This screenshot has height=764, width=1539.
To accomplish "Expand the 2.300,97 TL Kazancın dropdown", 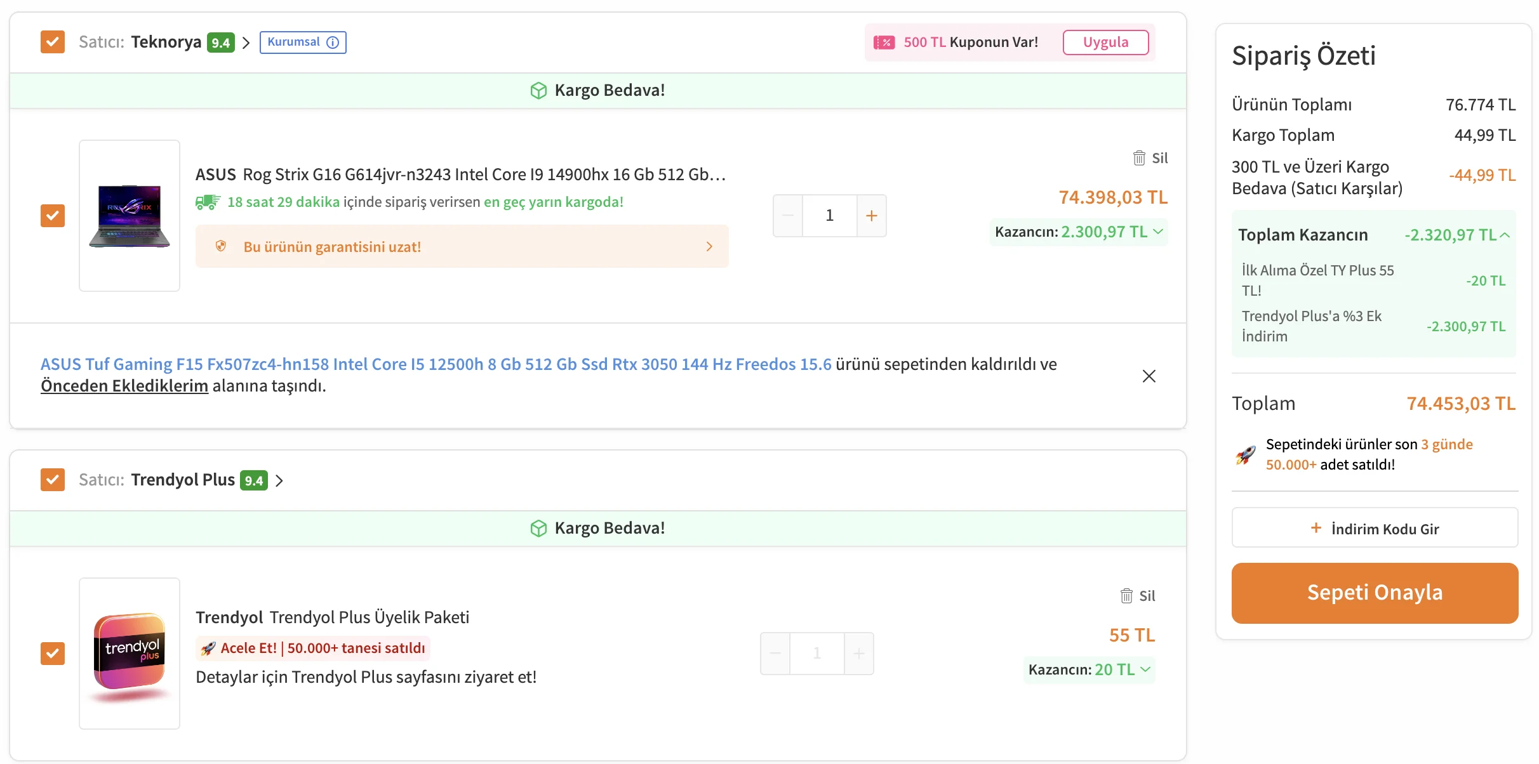I will (x=1157, y=232).
